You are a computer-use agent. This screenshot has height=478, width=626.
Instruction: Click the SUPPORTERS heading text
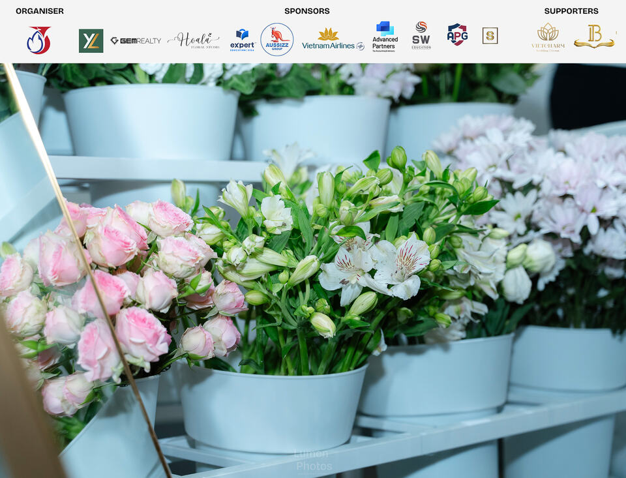571,11
